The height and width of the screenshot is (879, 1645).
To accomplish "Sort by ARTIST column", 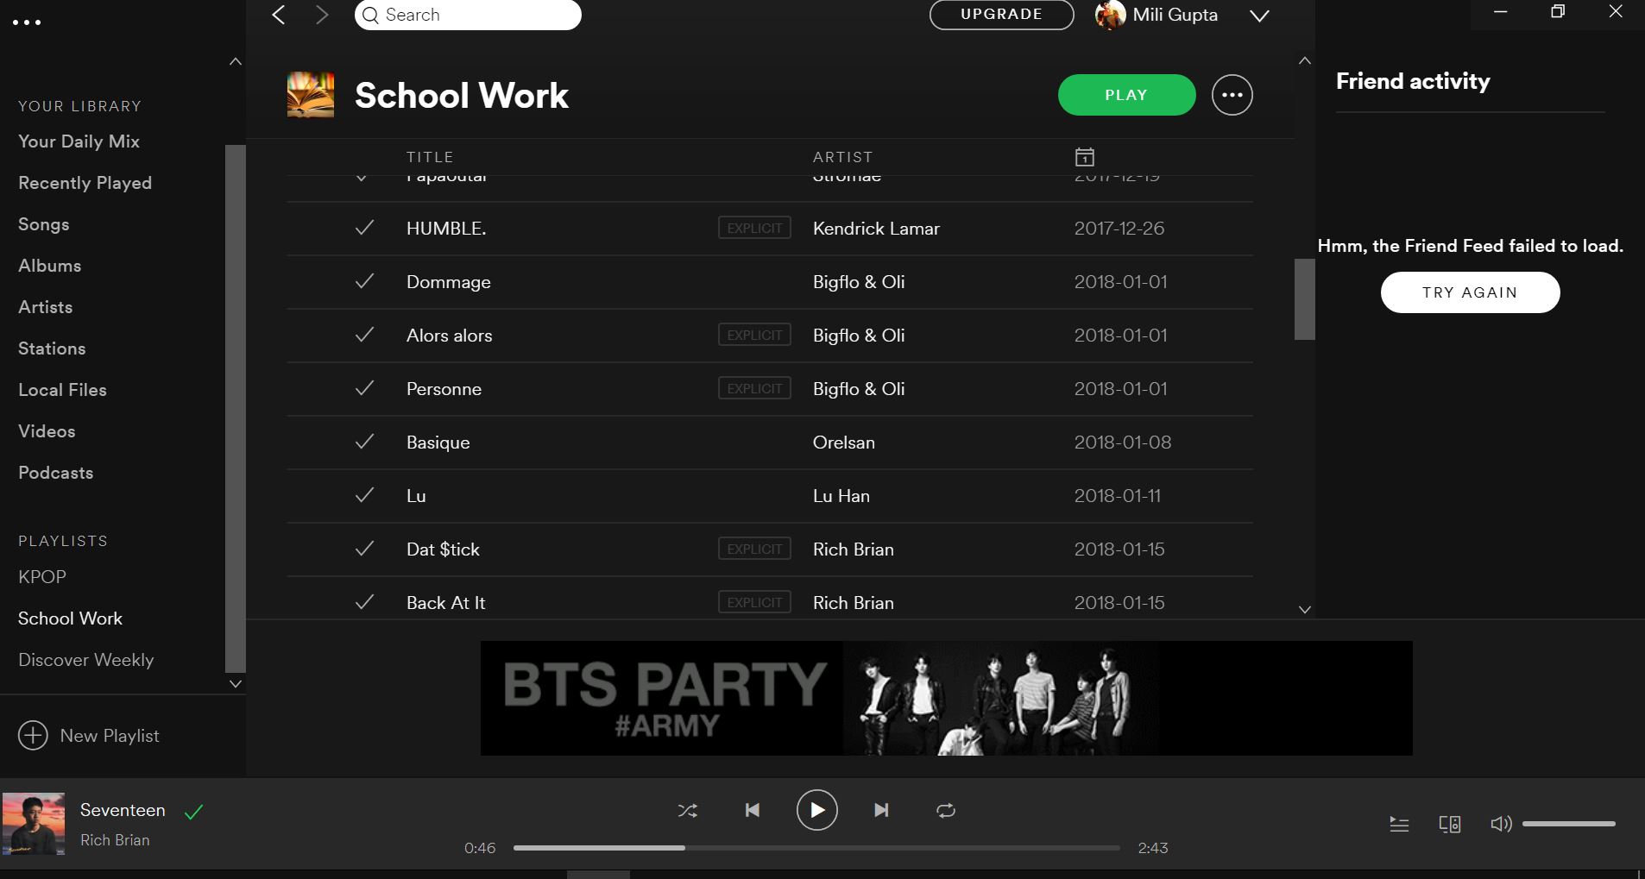I will pyautogui.click(x=842, y=157).
